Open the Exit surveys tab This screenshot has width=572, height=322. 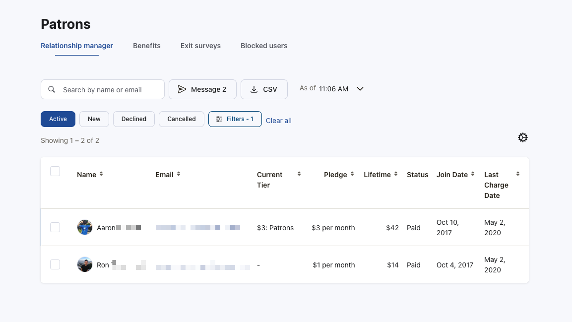point(200,46)
